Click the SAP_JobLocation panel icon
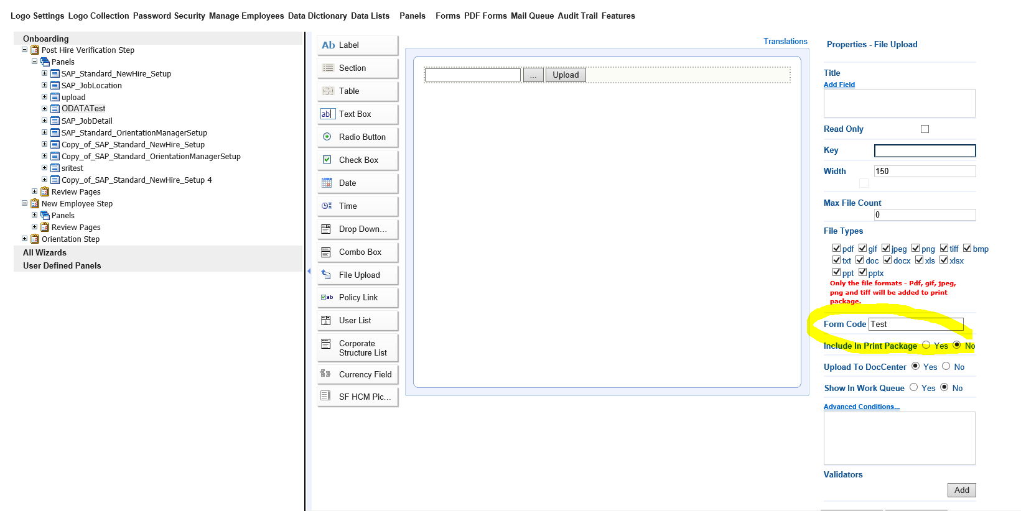 tap(55, 85)
